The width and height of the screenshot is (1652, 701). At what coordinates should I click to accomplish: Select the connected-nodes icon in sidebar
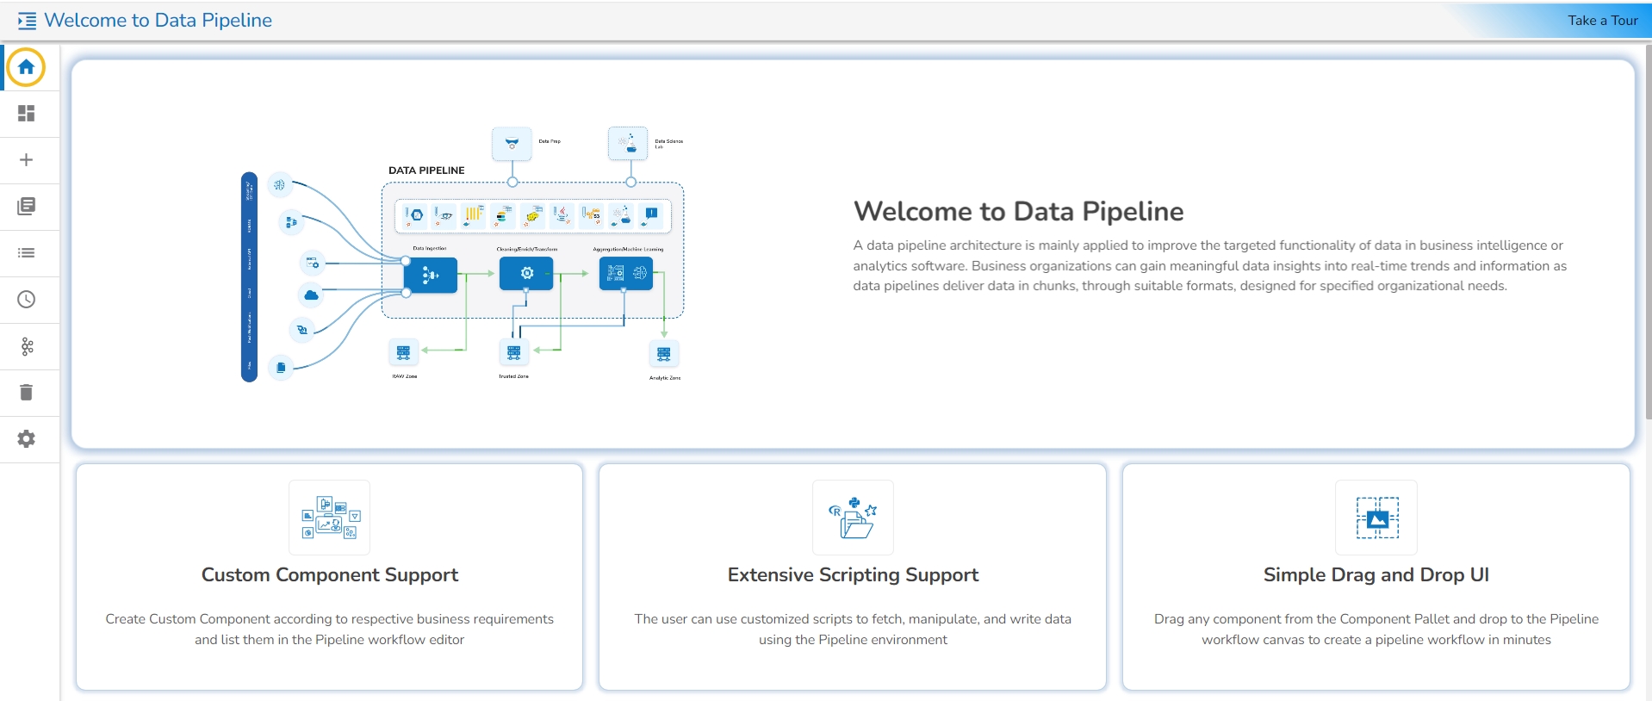(x=27, y=346)
